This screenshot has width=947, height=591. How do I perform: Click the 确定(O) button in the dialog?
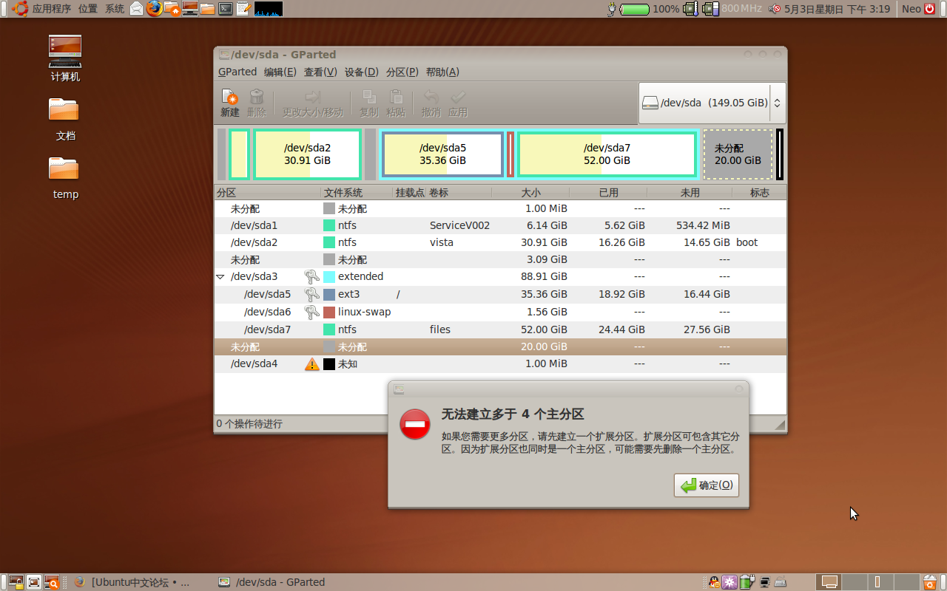(707, 485)
